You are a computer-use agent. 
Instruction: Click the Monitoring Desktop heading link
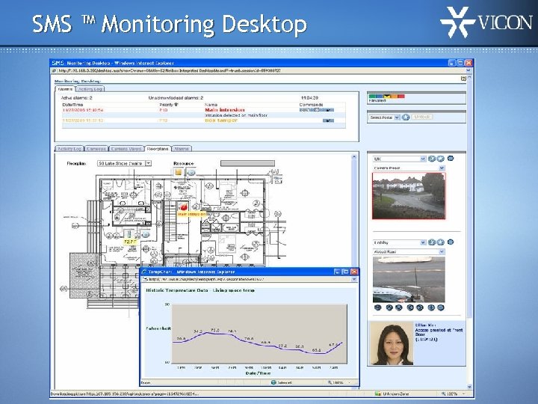click(x=78, y=81)
